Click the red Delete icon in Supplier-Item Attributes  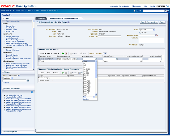pos(66,53)
